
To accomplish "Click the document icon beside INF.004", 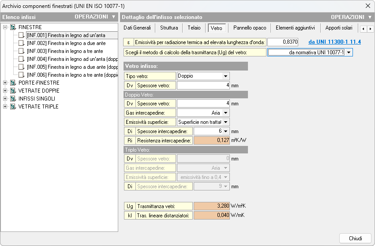I will coord(22,59).
